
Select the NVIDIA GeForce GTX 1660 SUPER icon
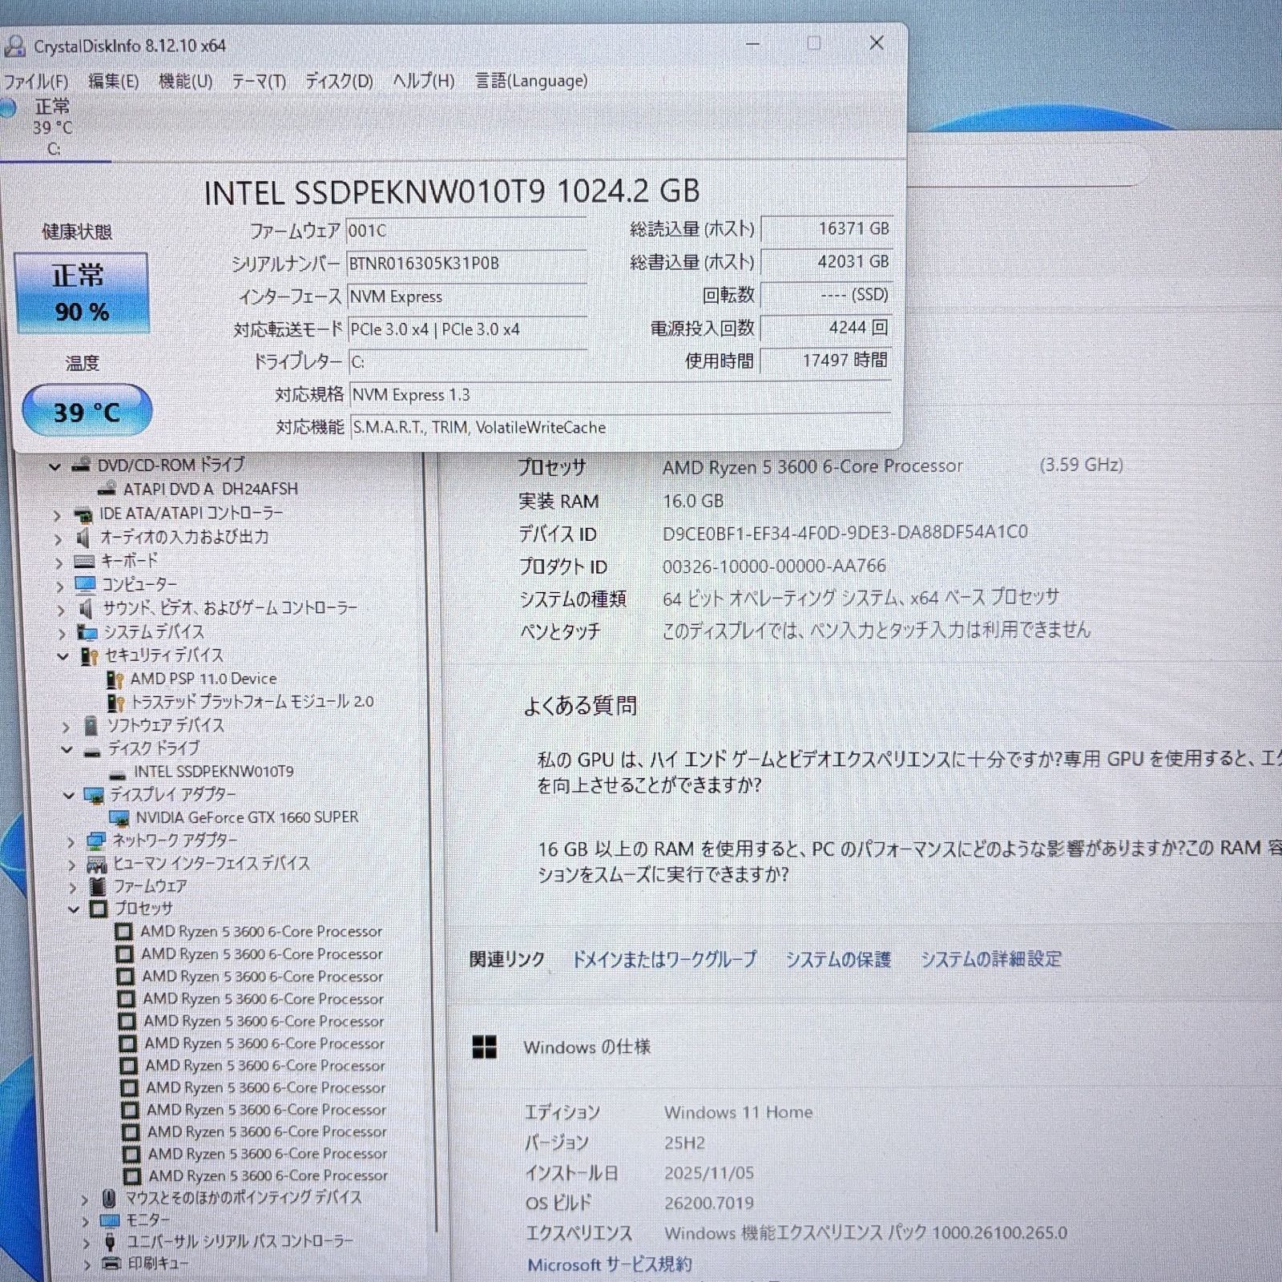pyautogui.click(x=120, y=817)
